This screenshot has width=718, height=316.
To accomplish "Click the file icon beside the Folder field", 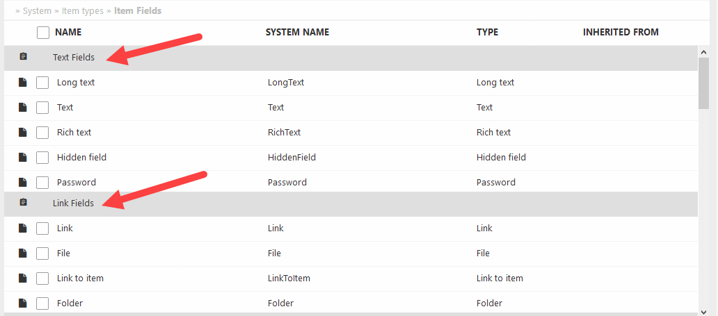I will pyautogui.click(x=23, y=303).
